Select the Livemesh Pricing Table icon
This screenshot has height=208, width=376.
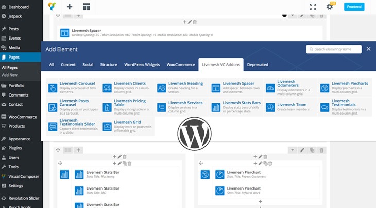pos(107,107)
